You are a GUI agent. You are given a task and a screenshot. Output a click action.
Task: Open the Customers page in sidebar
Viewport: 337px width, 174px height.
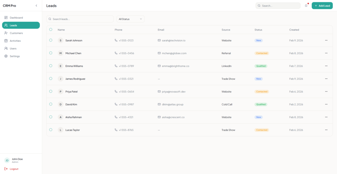(16, 33)
